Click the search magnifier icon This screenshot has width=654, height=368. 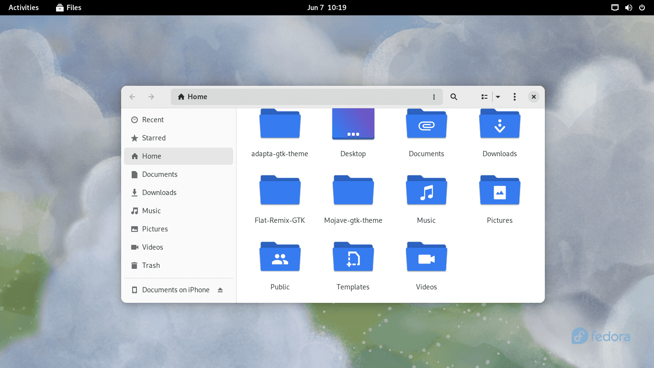click(454, 97)
